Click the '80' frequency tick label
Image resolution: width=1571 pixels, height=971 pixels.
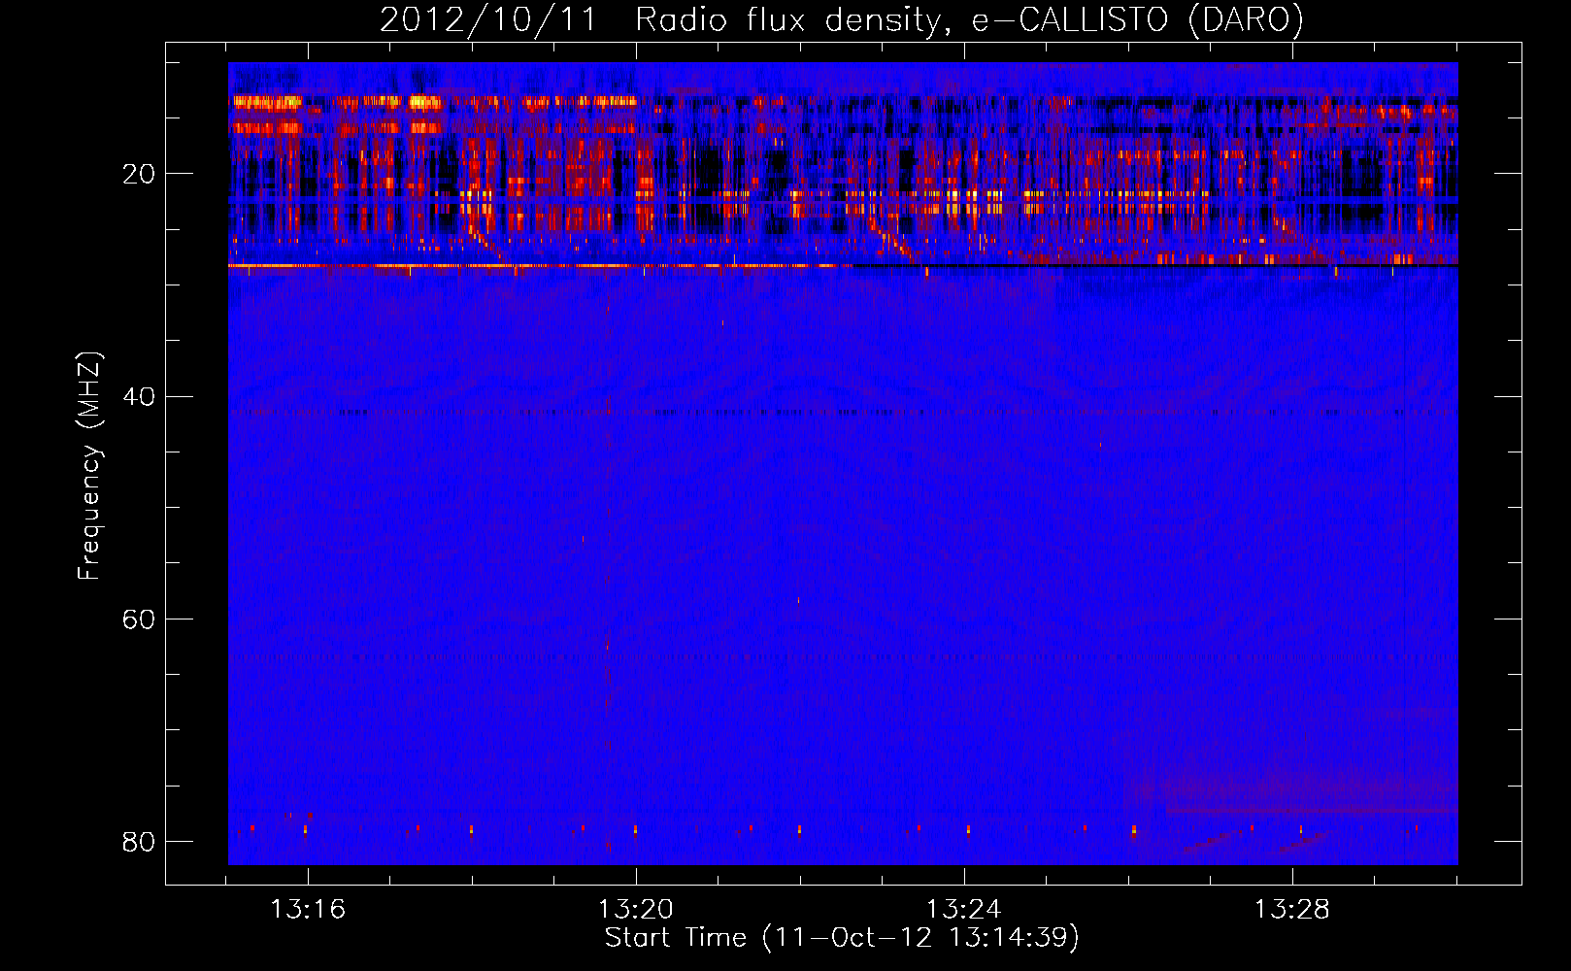pos(139,841)
